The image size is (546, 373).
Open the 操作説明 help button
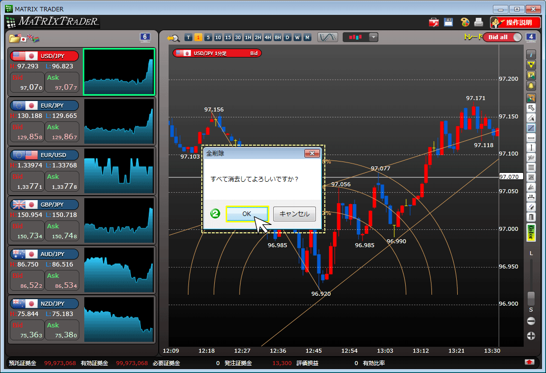tap(515, 23)
